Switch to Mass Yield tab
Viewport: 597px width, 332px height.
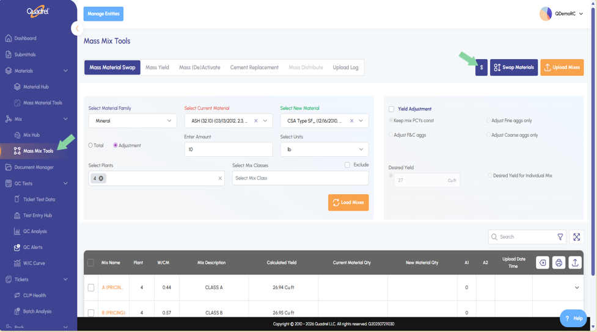(157, 68)
